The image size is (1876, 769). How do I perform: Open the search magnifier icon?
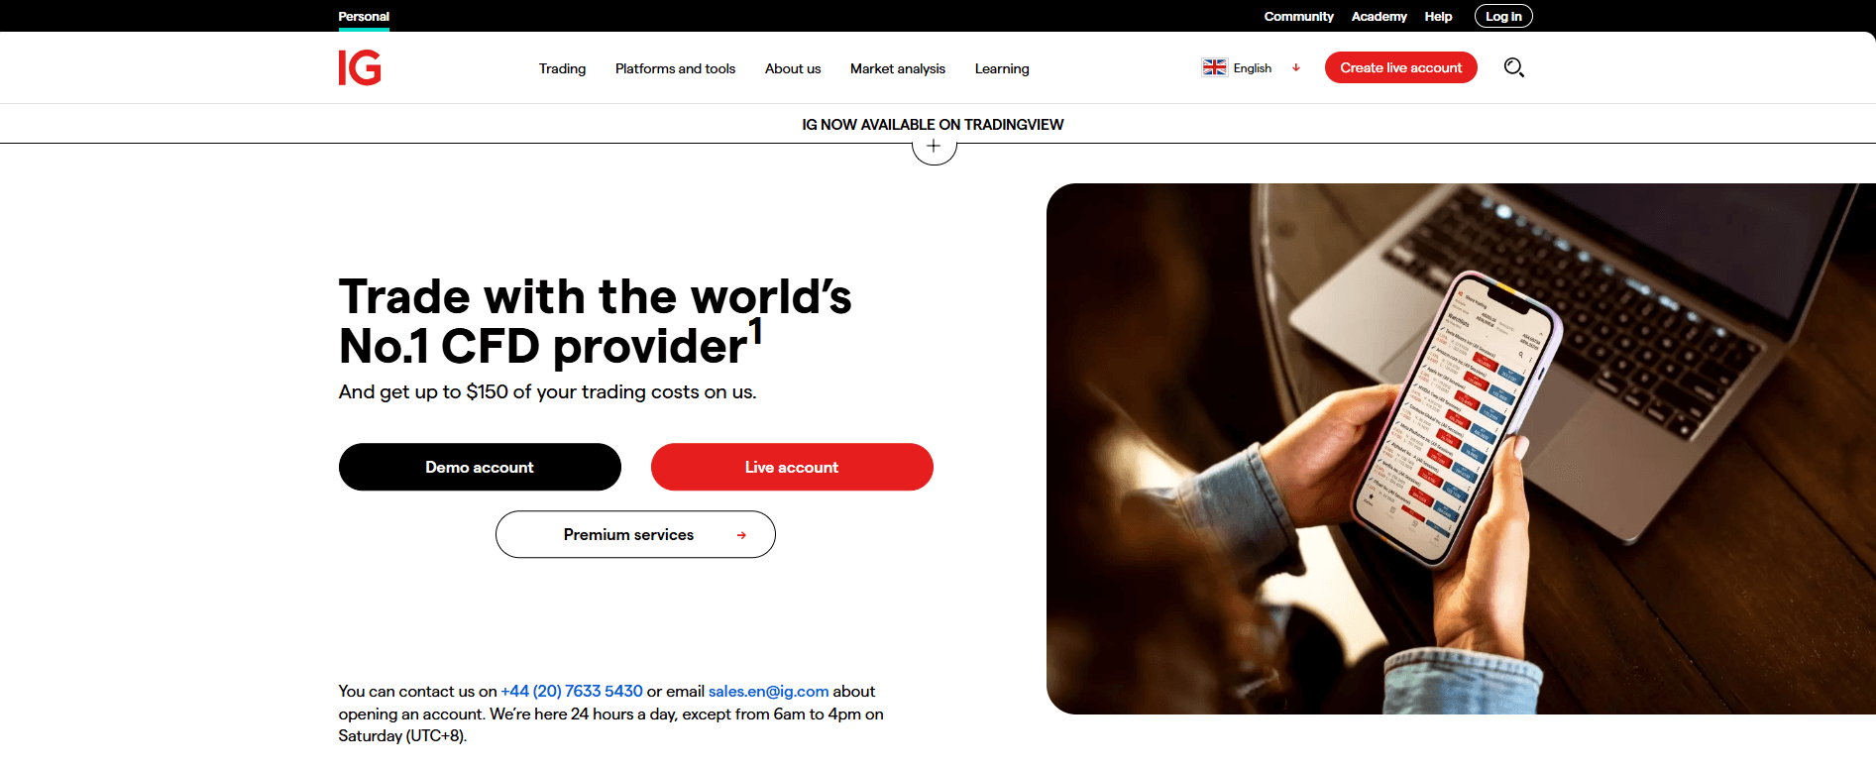(1513, 67)
